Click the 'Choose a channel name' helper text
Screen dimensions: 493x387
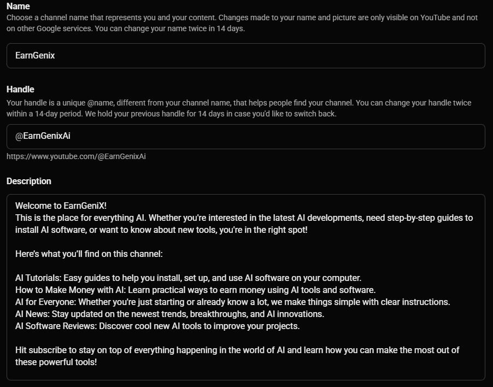[242, 17]
